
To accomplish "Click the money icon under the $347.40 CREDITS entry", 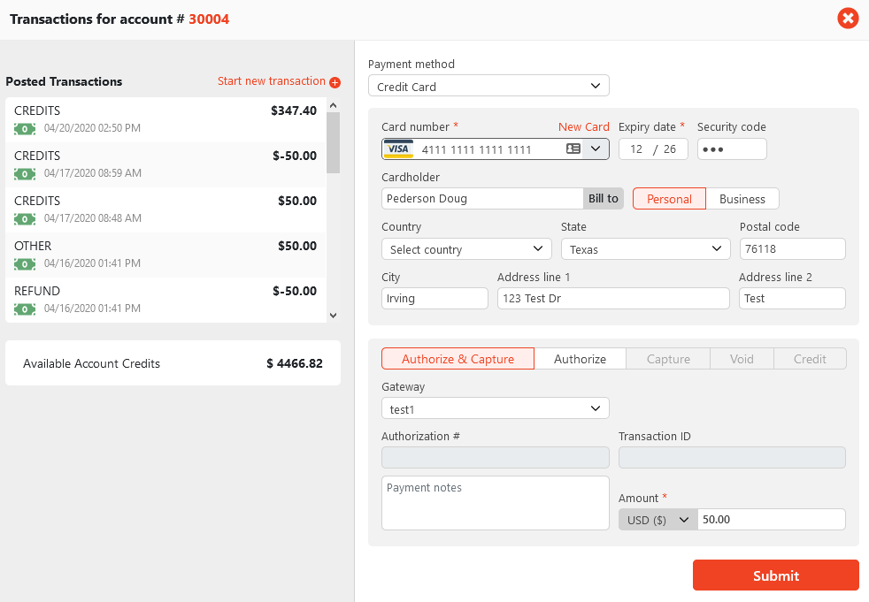I will (x=25, y=128).
